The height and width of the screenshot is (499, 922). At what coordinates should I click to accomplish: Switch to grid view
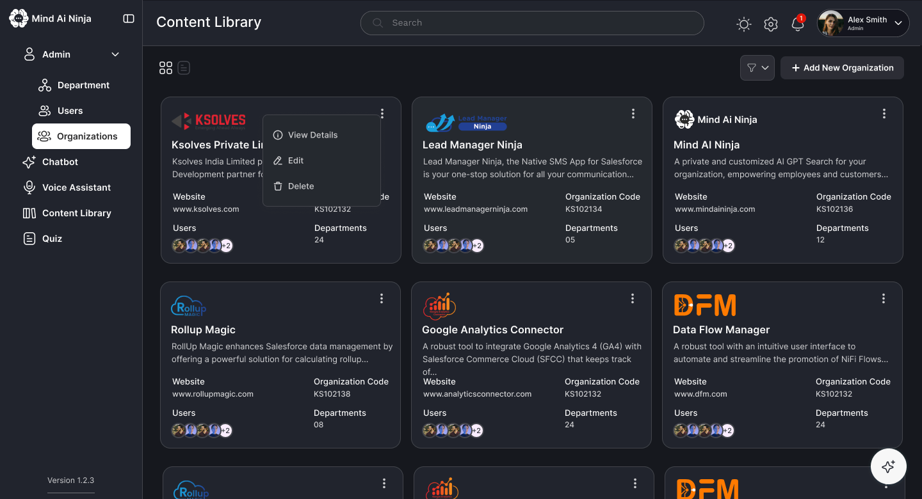click(166, 68)
